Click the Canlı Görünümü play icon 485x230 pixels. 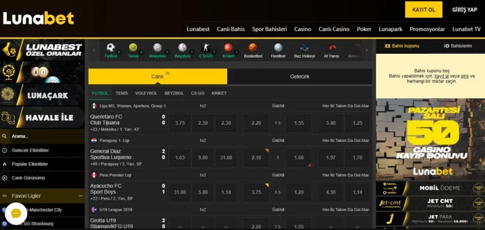click(x=4, y=178)
